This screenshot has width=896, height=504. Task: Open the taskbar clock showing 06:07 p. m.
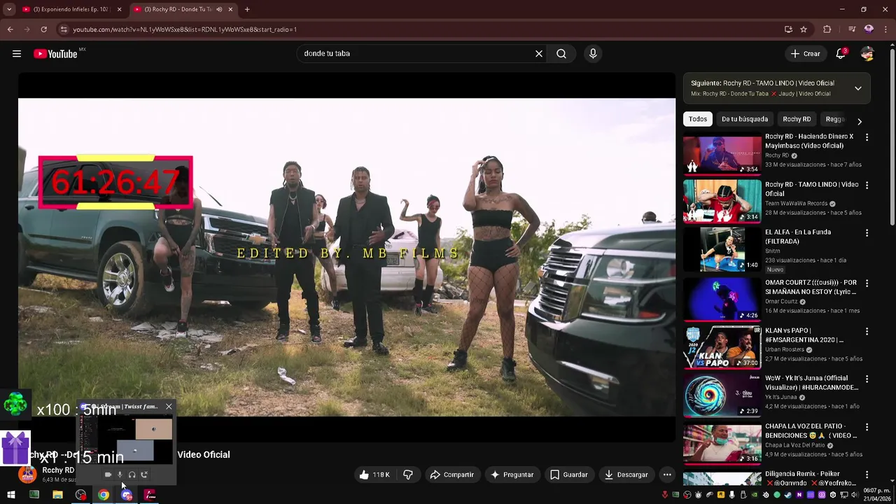click(x=877, y=494)
